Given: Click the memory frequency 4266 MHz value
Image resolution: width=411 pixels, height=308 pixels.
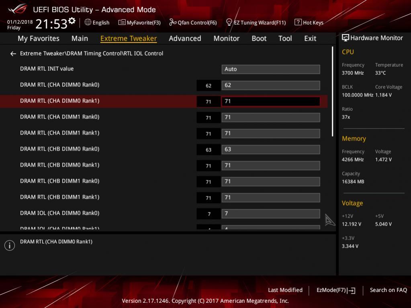Looking at the screenshot, I should pyautogui.click(x=353, y=159).
